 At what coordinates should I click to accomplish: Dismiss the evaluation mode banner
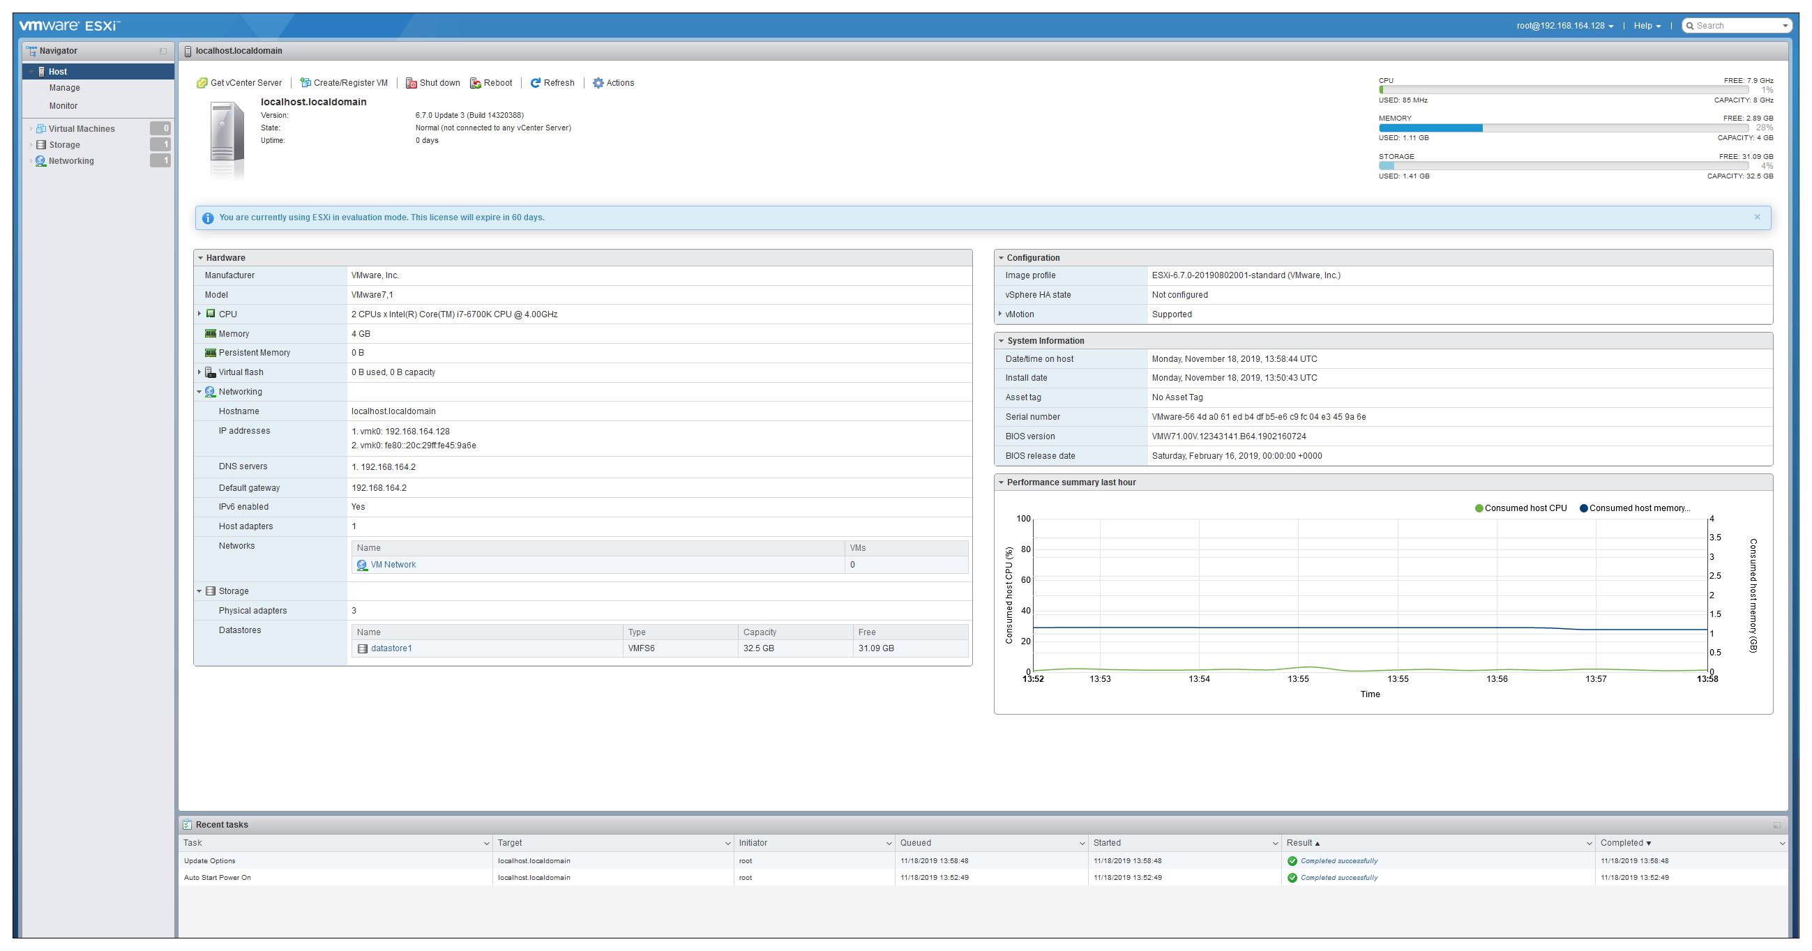(1757, 218)
